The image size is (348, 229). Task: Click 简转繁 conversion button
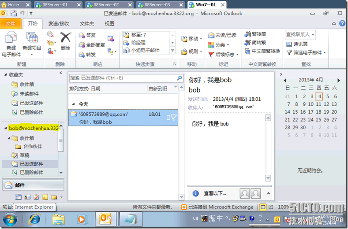tap(255, 43)
